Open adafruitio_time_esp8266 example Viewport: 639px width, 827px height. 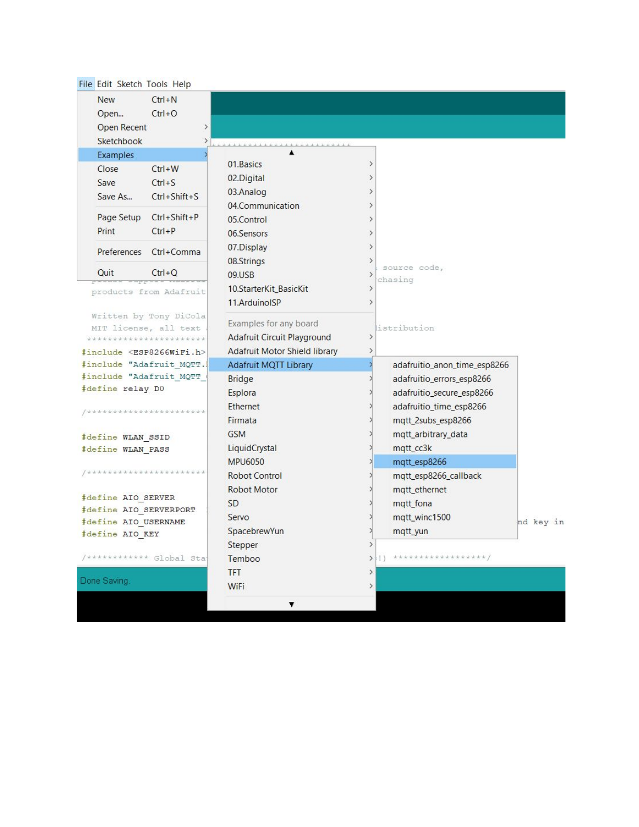[445, 406]
